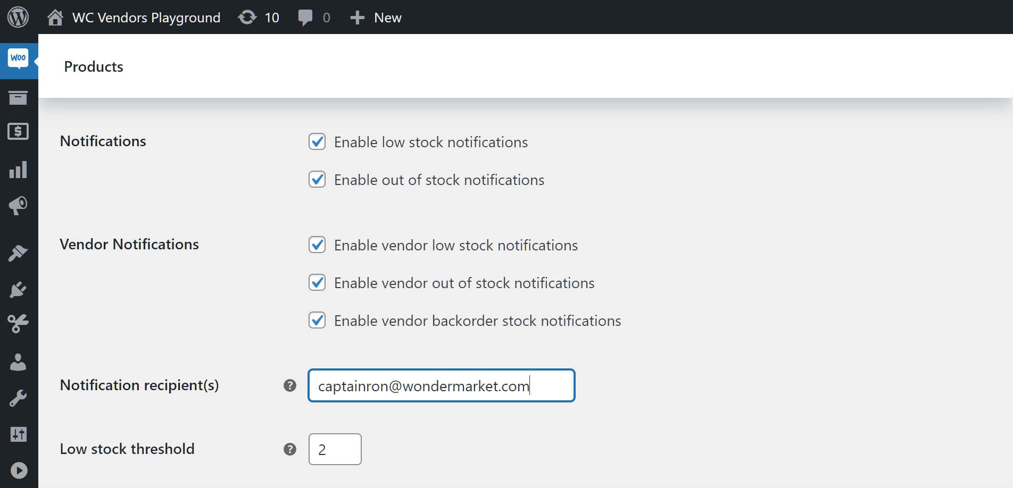Open the Tools wrench icon
This screenshot has height=488, width=1013.
tap(18, 398)
